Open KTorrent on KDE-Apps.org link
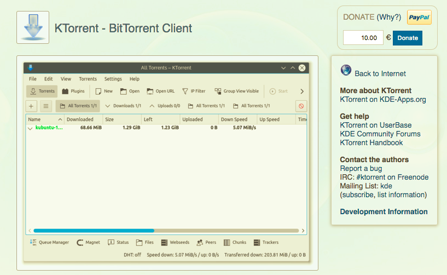The height and width of the screenshot is (275, 447). pyautogui.click(x=383, y=99)
